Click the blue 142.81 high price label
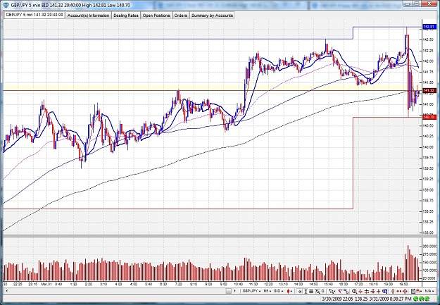440x305 pixels. (x=429, y=27)
